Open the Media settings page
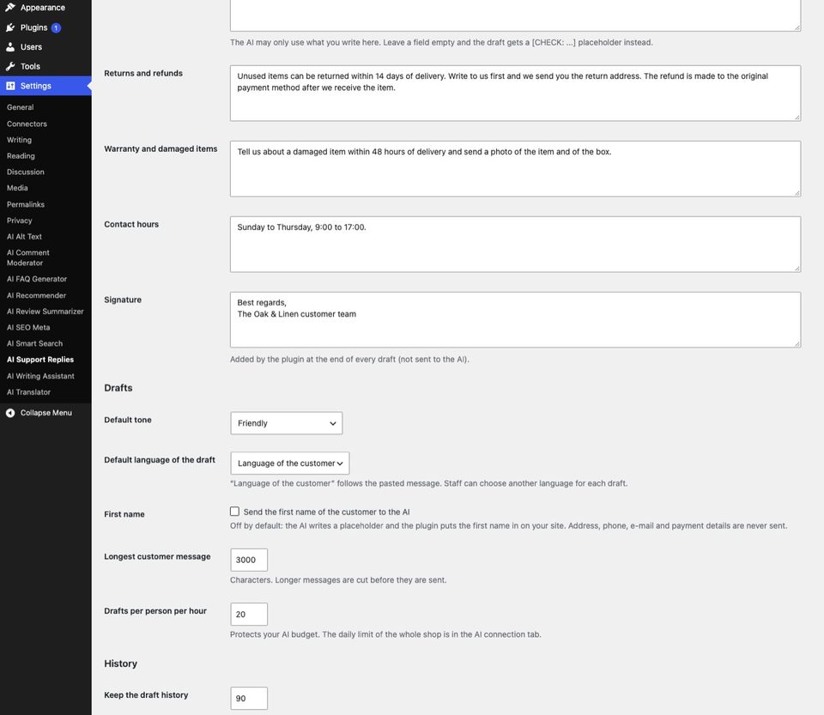 (x=17, y=188)
